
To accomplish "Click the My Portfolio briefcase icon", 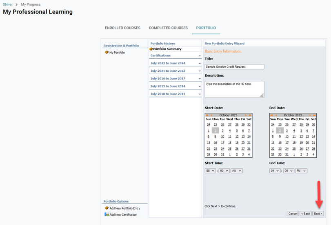I will pos(107,53).
